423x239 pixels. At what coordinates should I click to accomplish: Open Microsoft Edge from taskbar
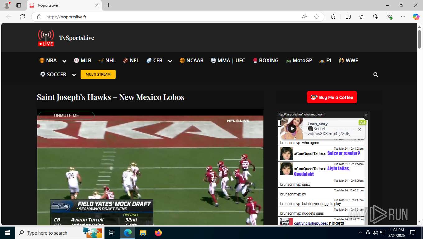(x=128, y=233)
